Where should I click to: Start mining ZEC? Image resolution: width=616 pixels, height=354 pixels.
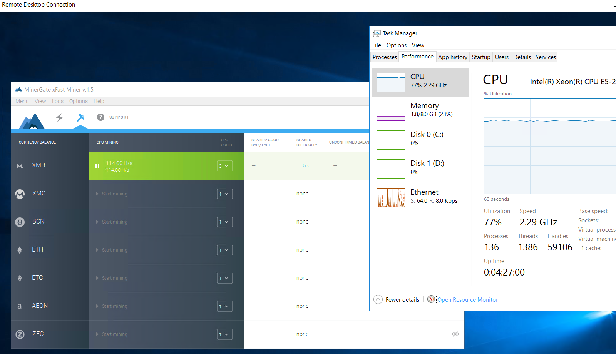pyautogui.click(x=111, y=334)
